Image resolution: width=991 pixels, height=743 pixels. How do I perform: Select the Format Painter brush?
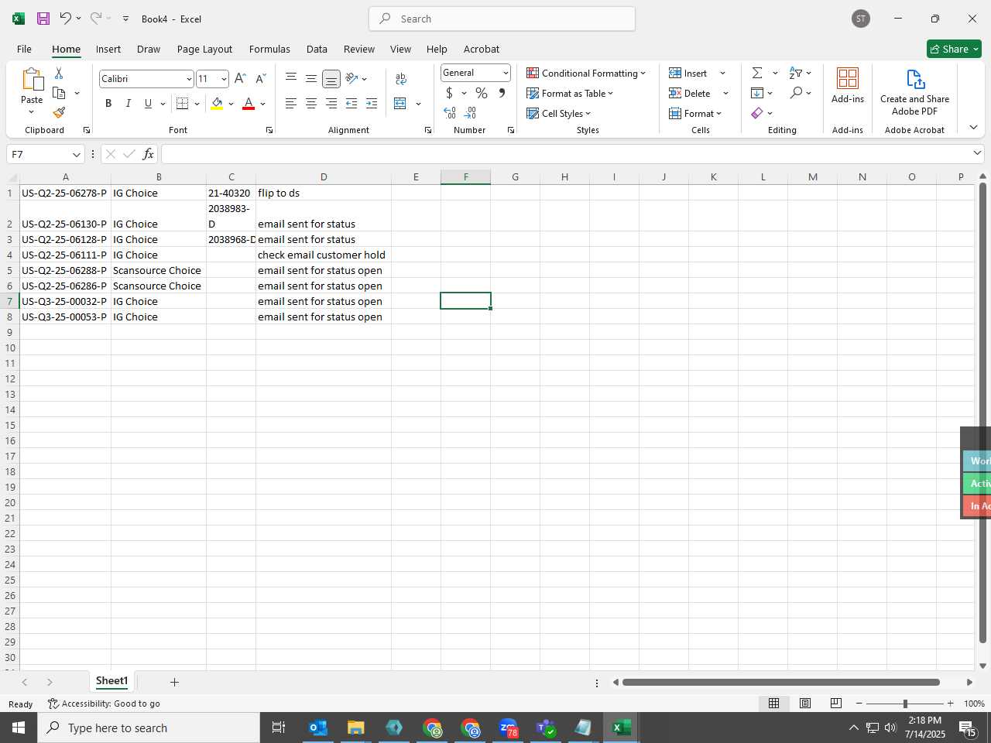[59, 113]
